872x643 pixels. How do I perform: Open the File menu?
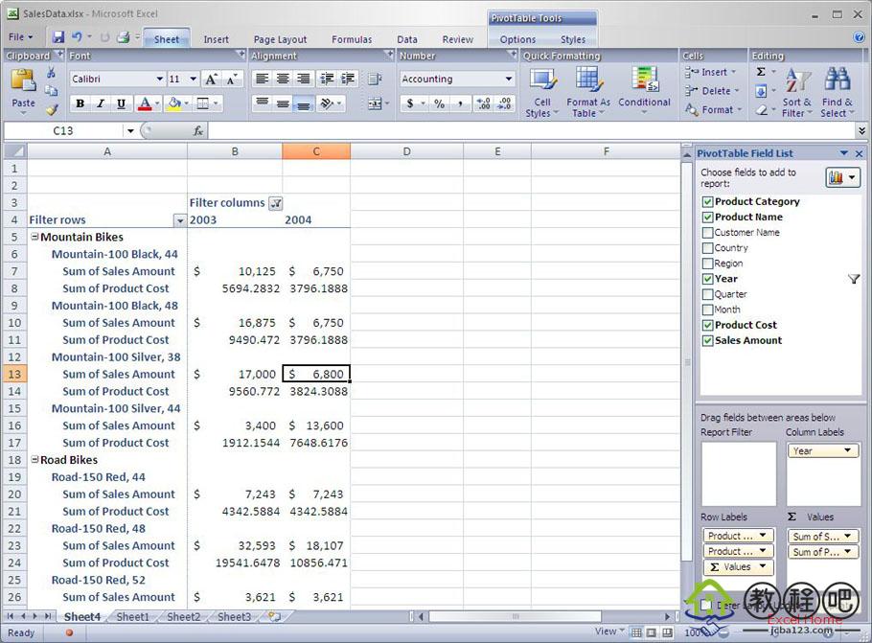20,37
